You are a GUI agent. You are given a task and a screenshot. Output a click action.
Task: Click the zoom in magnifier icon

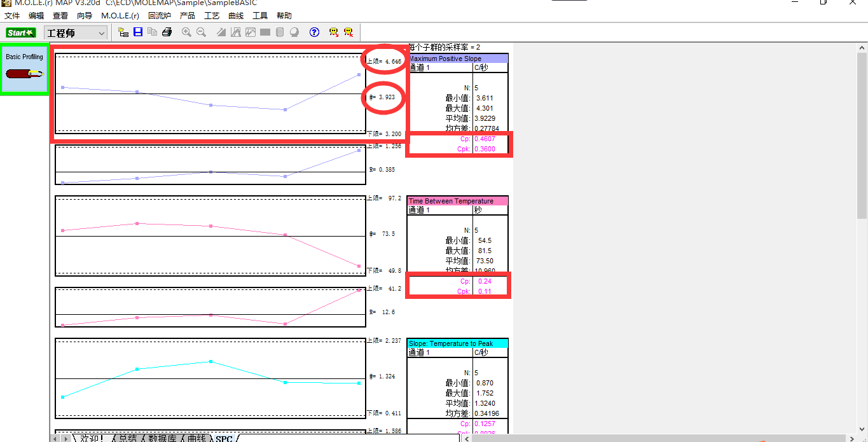(186, 32)
